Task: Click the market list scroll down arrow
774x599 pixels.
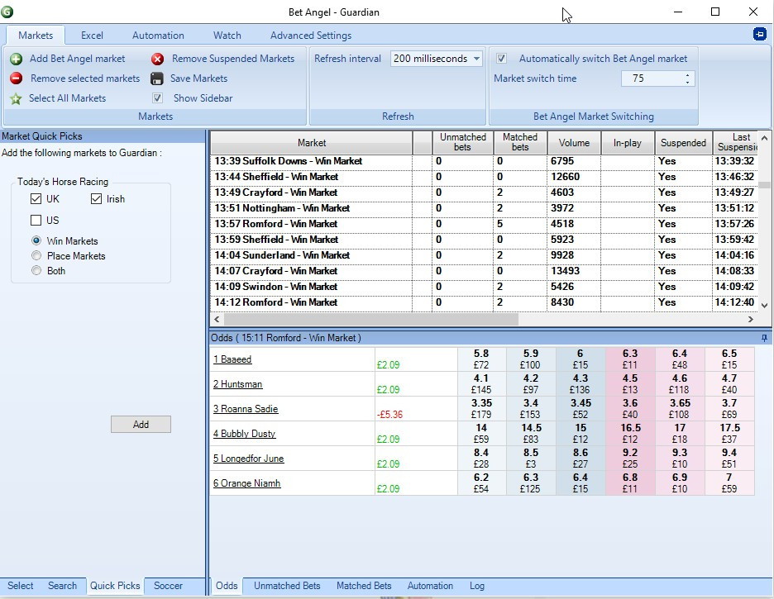Action: click(764, 306)
